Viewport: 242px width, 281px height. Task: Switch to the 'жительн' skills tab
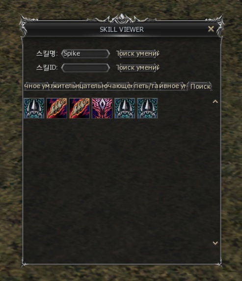point(65,86)
